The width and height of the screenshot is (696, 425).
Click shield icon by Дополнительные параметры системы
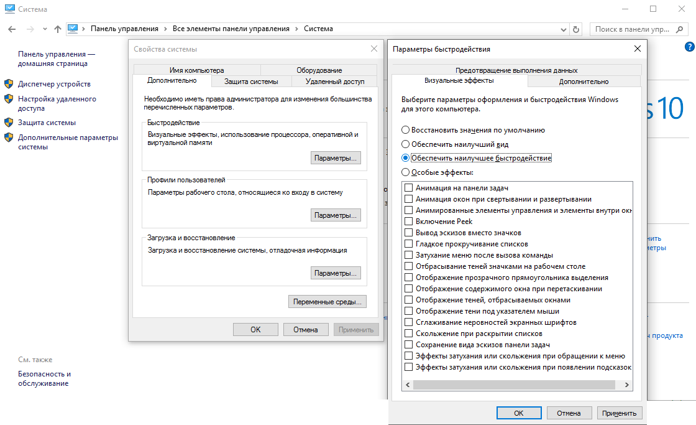click(x=9, y=138)
